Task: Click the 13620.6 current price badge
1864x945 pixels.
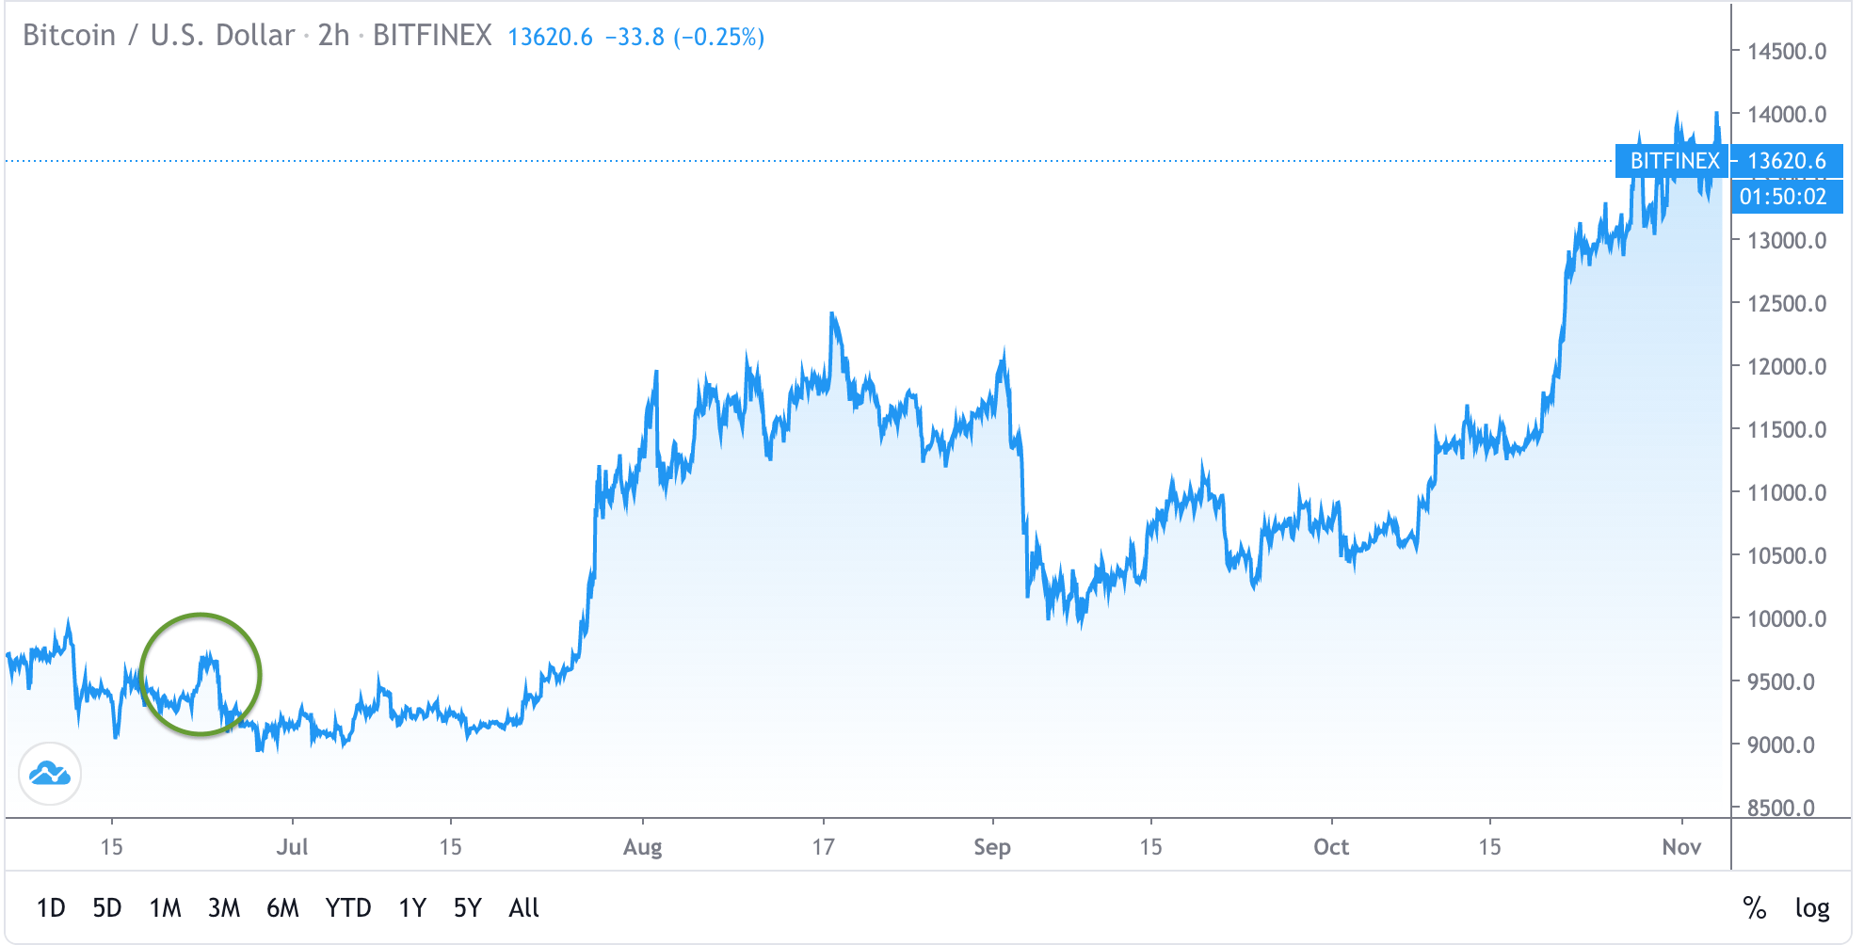Action: (1787, 161)
